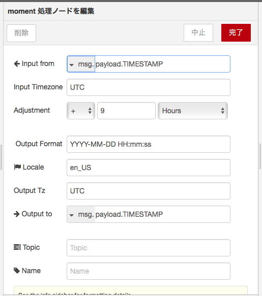Screen dimensions: 262x296
Task: Click the left arrow icon beside Input from
Action: [17, 64]
